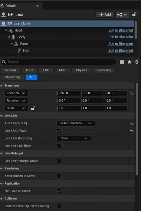The width and height of the screenshot is (141, 211).
Task: Click the properties panel vertical scrollbar
Action: tap(137, 129)
